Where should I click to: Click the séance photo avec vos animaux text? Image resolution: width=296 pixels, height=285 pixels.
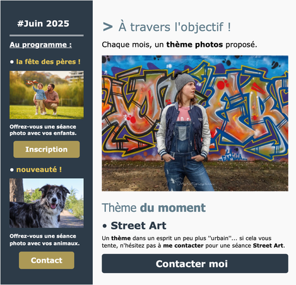45,240
